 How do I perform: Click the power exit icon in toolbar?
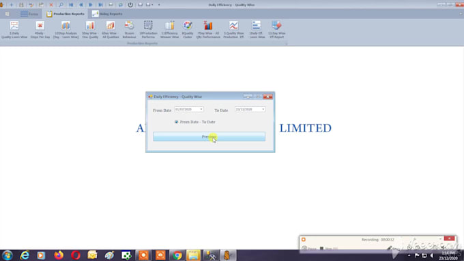[x=130, y=5]
